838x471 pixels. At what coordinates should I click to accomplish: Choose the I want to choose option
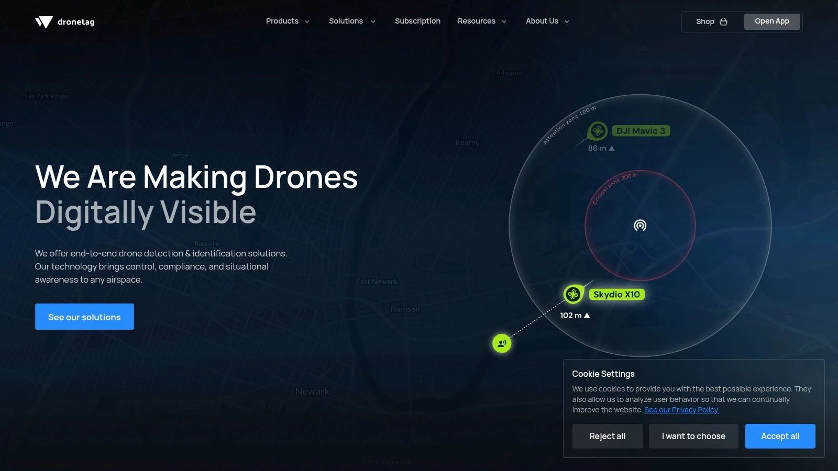coord(693,436)
